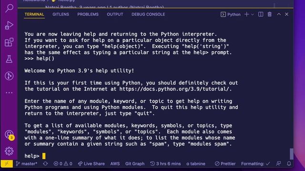Show errors and warnings count
Image resolution: width=305 pixels, height=171 pixels.
tap(63, 164)
